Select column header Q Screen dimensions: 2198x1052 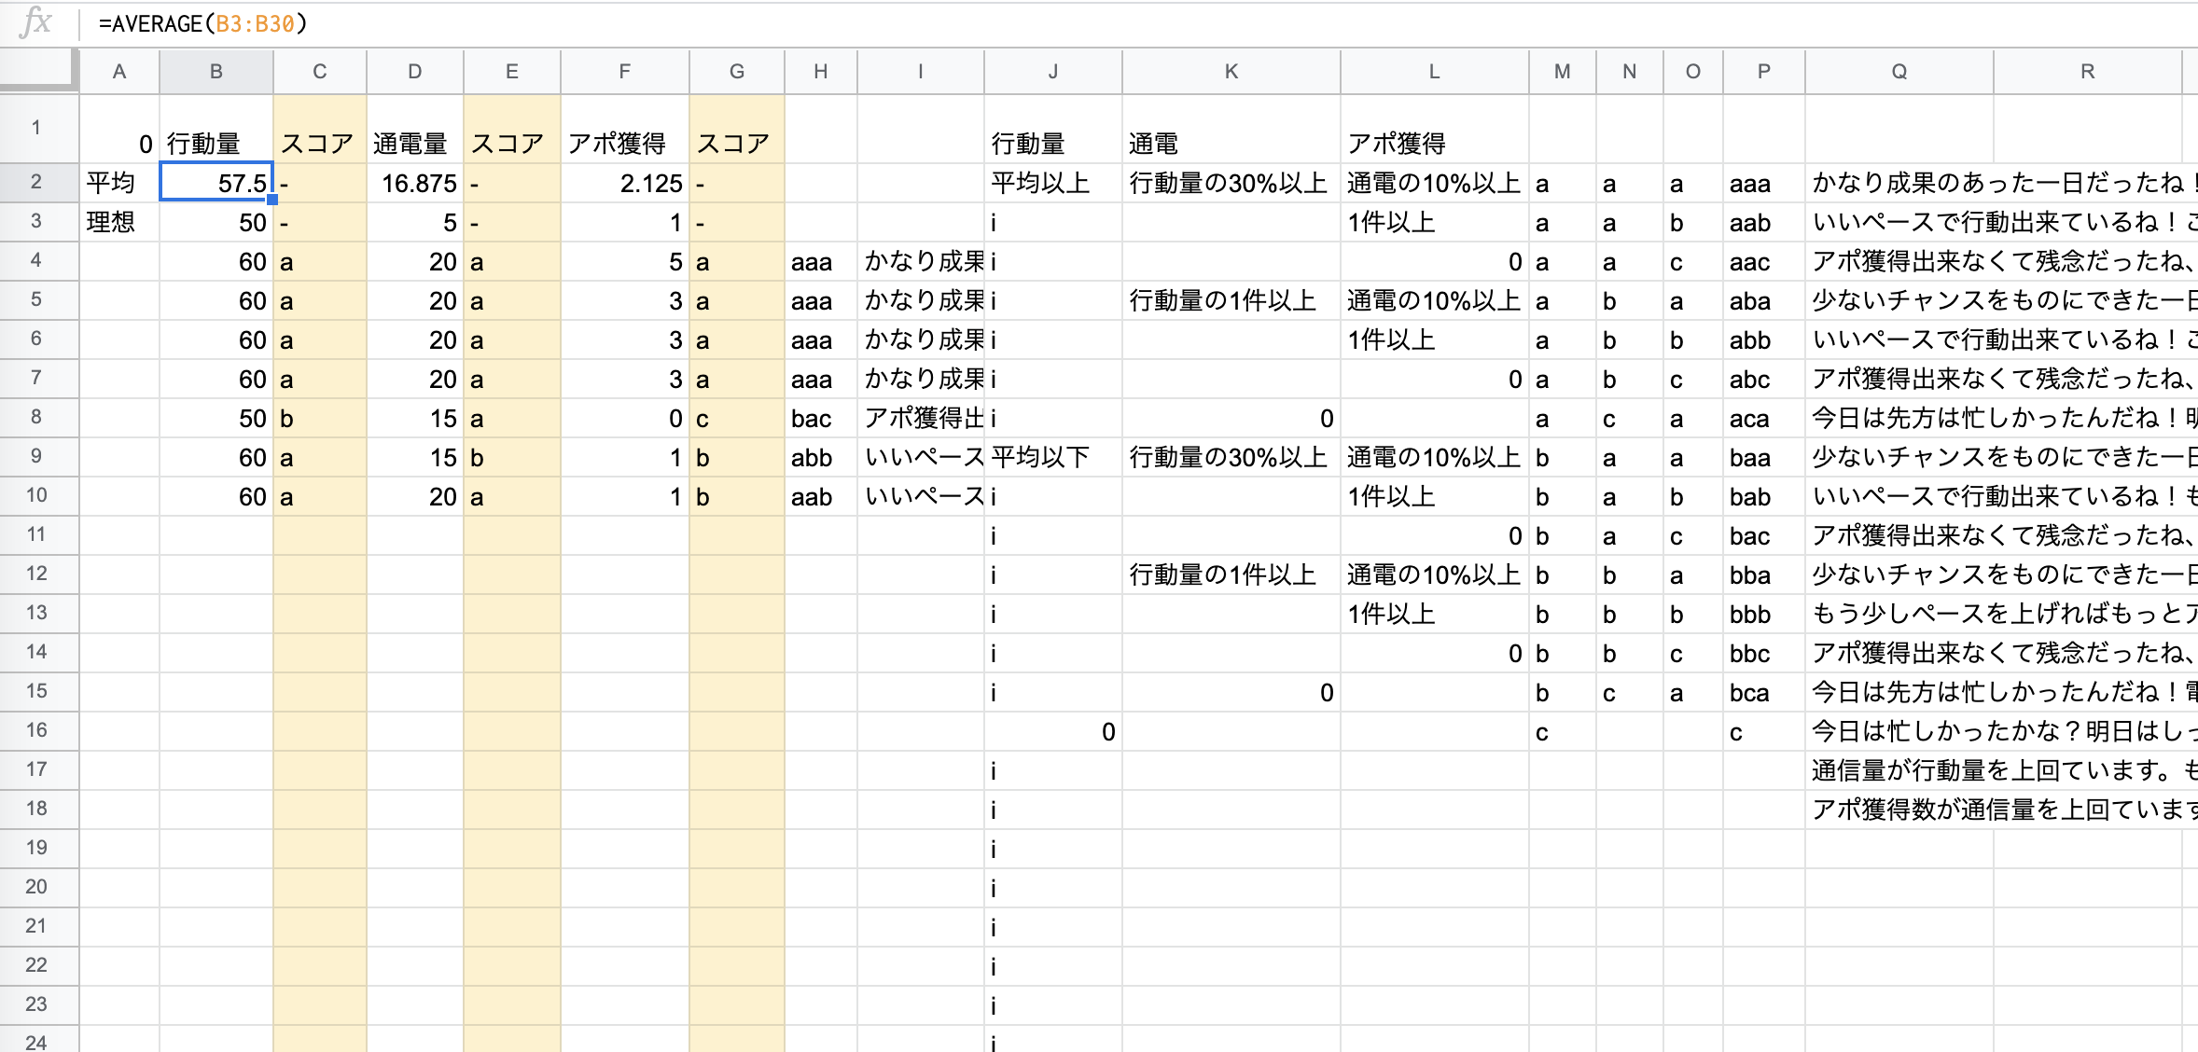1899,71
